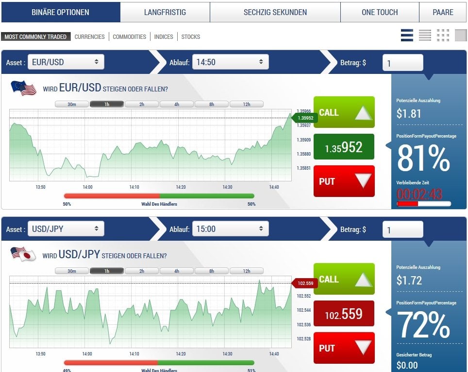Click USD/JPY amount input field
The width and height of the screenshot is (468, 372).
[x=402, y=230]
